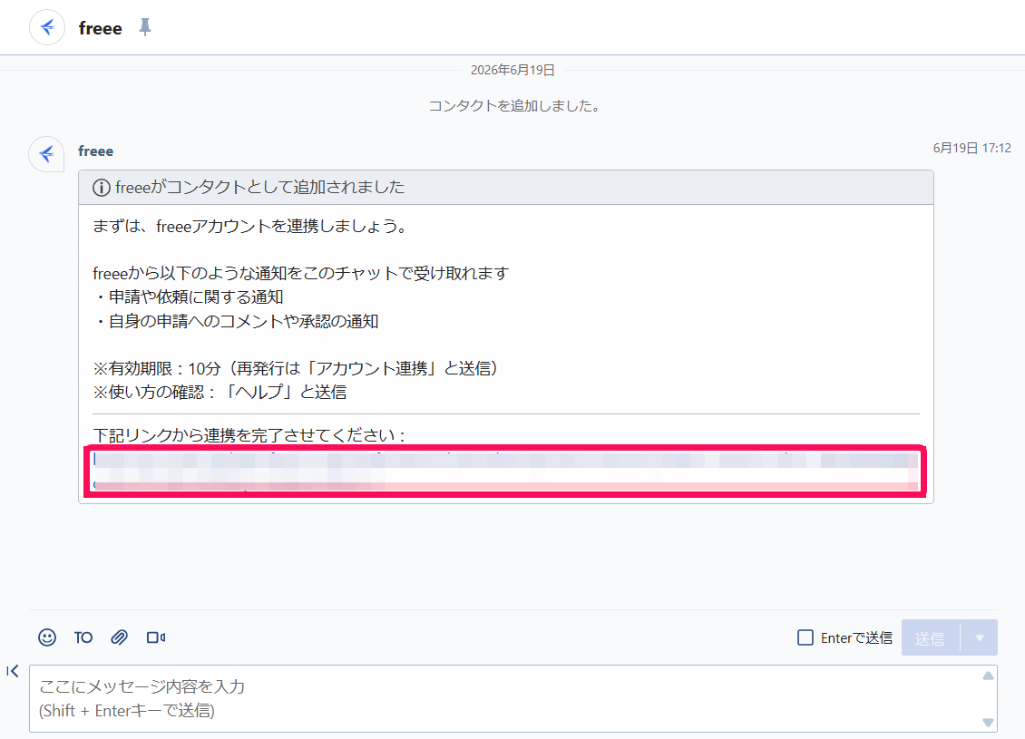Click the input field scroll down arrow
The image size is (1025, 739).
[988, 722]
